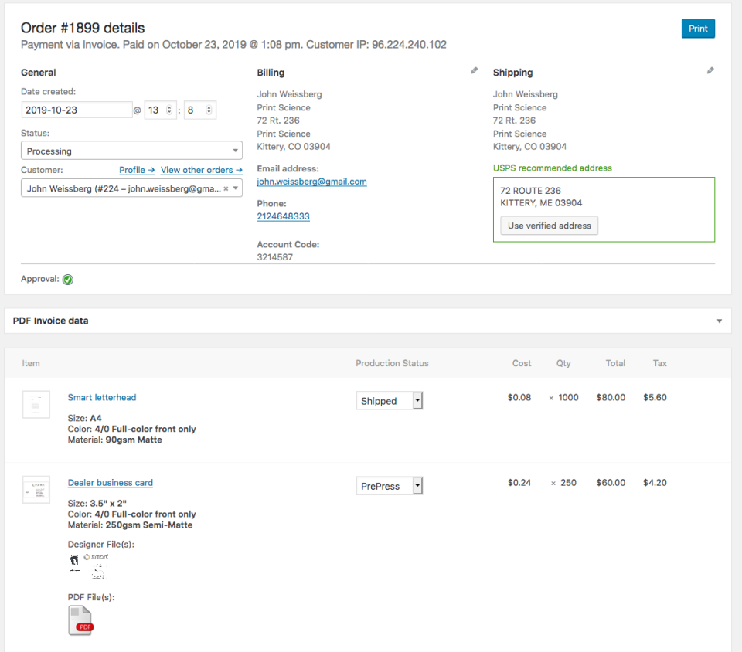Click the Dealer business card thumbnail
Image resolution: width=742 pixels, height=652 pixels.
pos(36,489)
